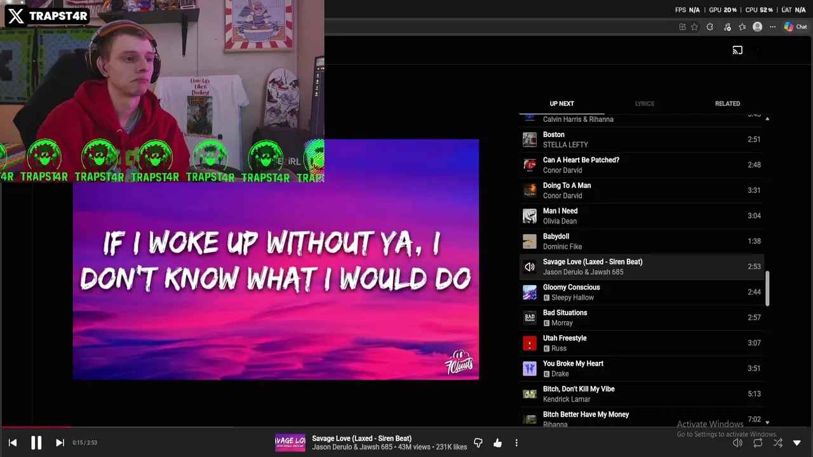Viewport: 813px width, 457px height.
Task: Open the Kendrick Lamar artist link
Action: [x=567, y=399]
